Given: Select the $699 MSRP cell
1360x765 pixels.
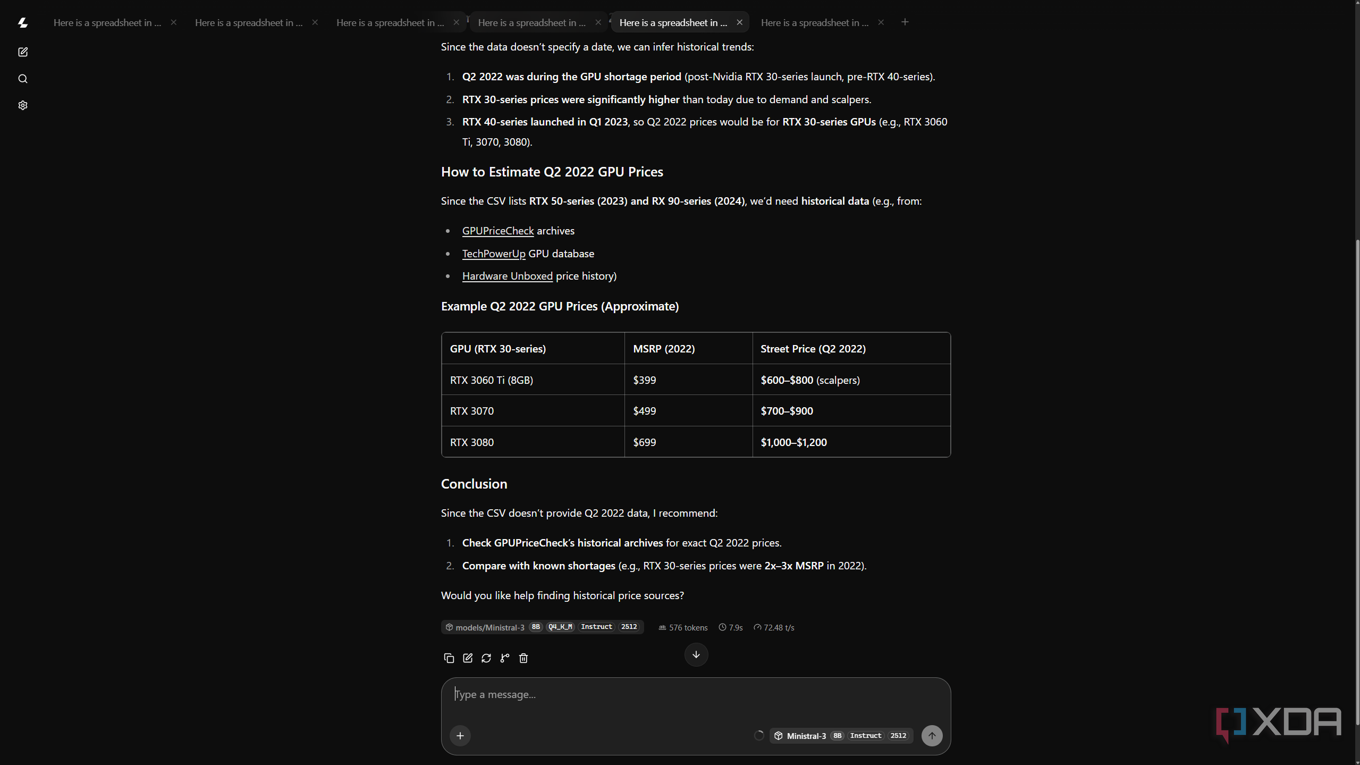Looking at the screenshot, I should click(688, 442).
